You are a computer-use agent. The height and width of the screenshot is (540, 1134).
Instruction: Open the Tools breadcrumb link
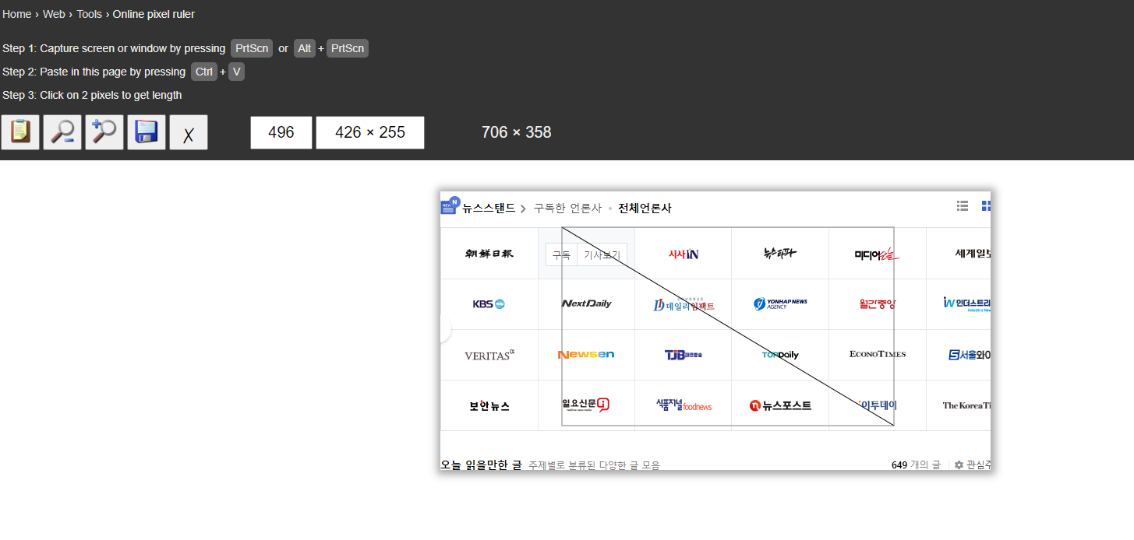point(89,14)
